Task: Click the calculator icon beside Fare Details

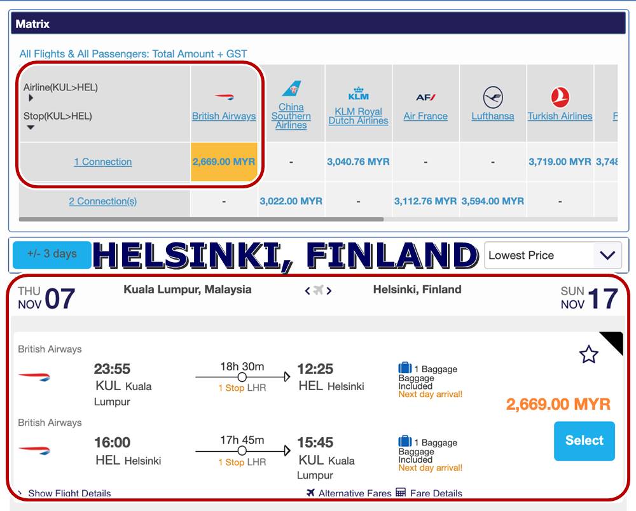Action: point(401,493)
